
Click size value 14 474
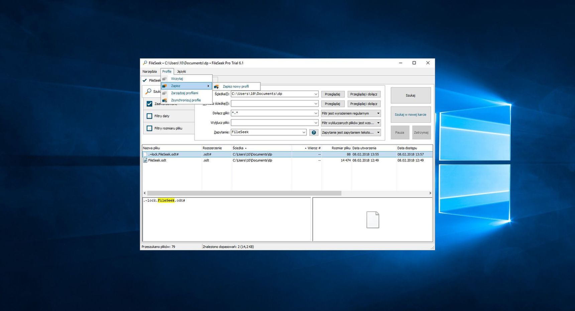click(x=346, y=161)
